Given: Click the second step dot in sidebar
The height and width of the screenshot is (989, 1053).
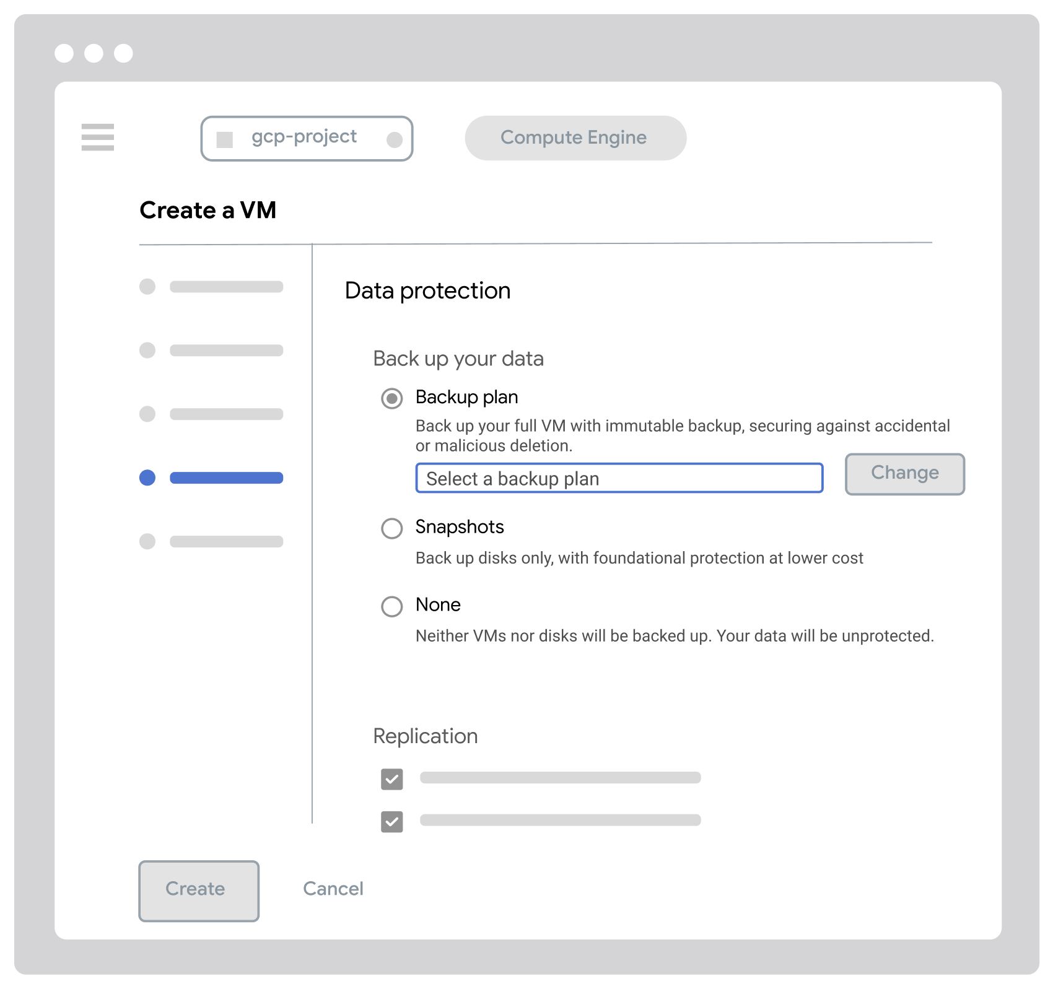Looking at the screenshot, I should click(147, 351).
